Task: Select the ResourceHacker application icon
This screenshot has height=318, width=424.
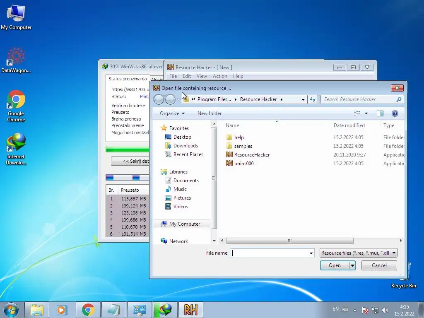Action: coord(229,155)
